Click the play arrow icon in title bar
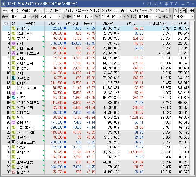Image resolution: width=196 pixels, height=177 pixels. tap(144, 4)
